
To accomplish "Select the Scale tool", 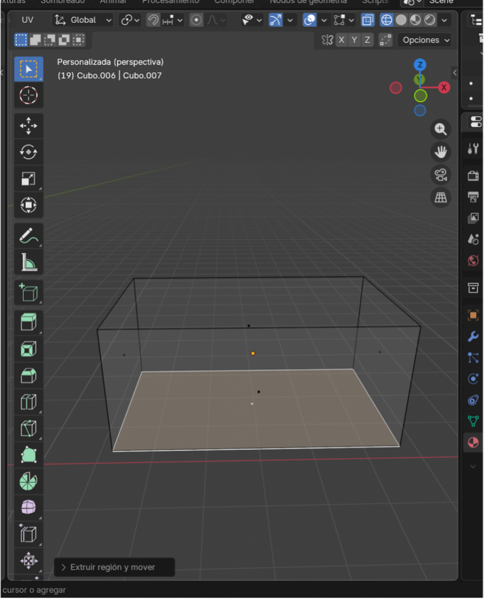I will pyautogui.click(x=28, y=178).
